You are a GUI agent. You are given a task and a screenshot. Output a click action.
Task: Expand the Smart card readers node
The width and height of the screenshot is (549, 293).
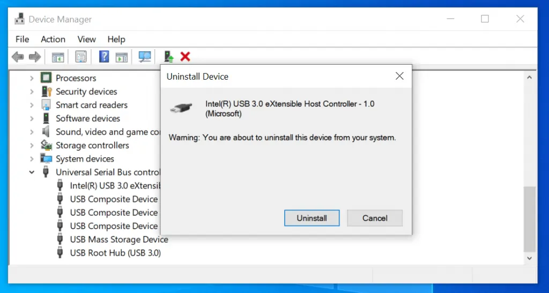click(x=32, y=105)
